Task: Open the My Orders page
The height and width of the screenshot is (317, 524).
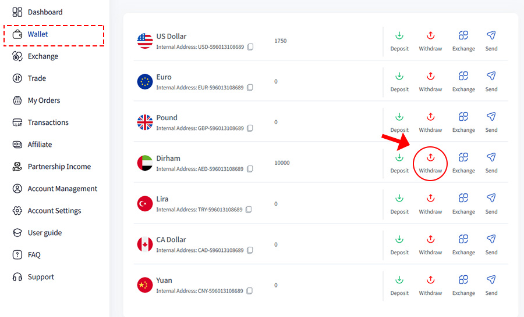Action: 44,100
